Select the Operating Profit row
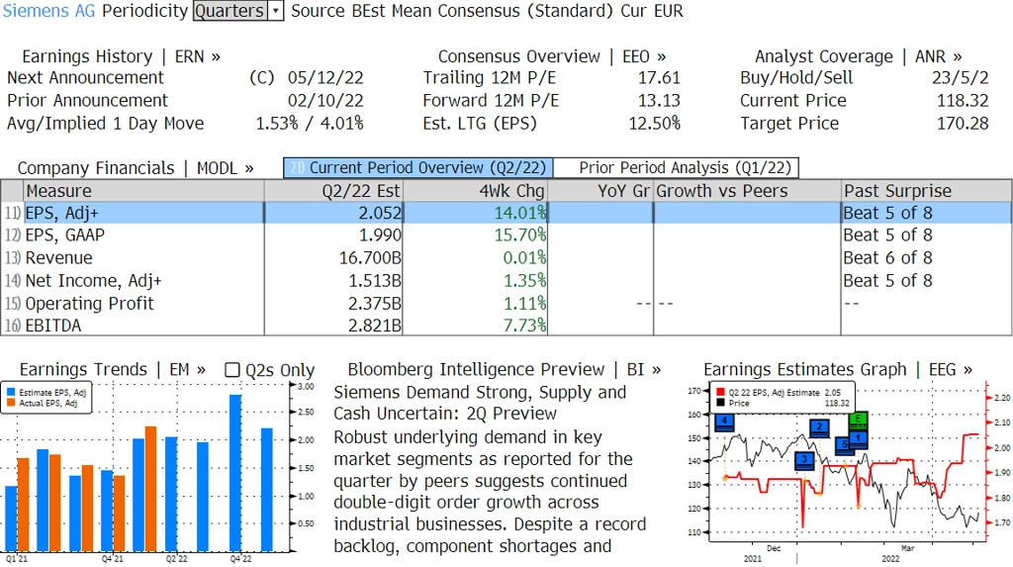The image size is (1013, 567). point(506,303)
